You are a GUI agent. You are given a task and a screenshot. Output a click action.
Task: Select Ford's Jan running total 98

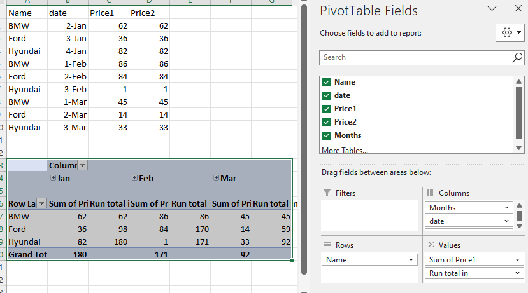[108, 229]
